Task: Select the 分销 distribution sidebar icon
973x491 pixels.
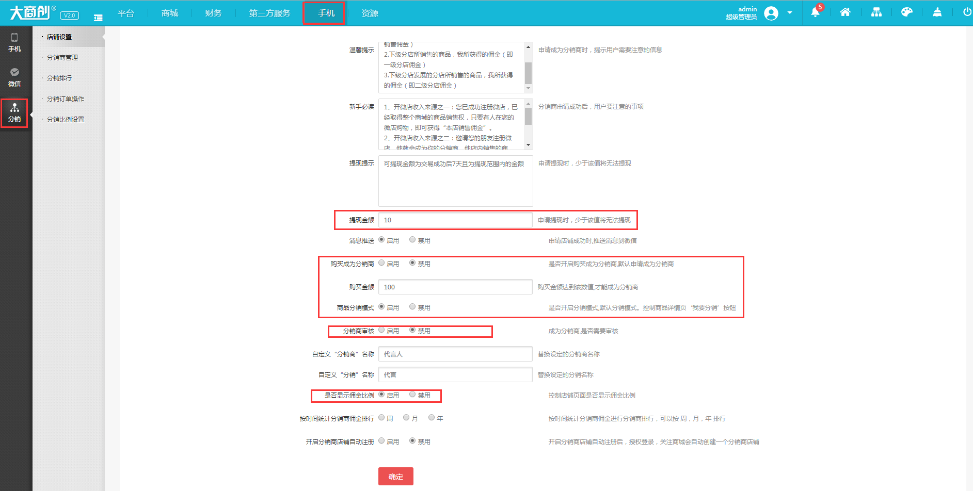Action: pos(14,112)
